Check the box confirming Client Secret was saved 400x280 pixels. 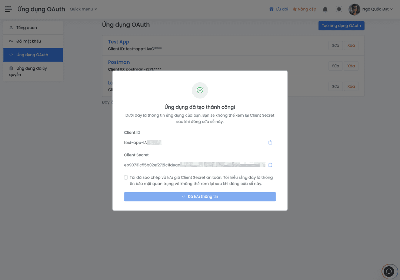[126, 177]
